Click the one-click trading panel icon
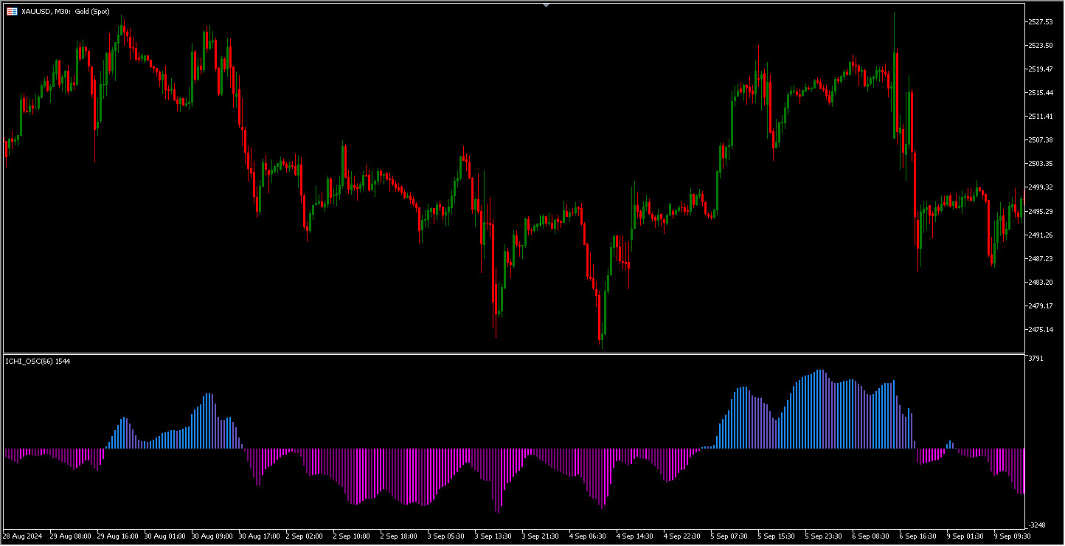This screenshot has height=546, width=1065. coord(12,11)
